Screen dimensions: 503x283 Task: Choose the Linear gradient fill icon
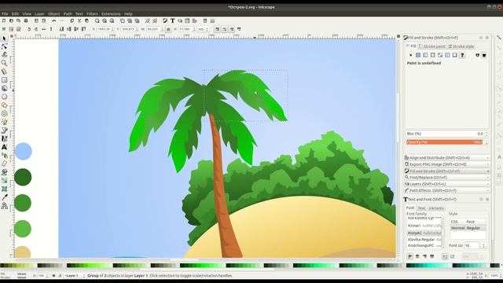click(x=425, y=55)
